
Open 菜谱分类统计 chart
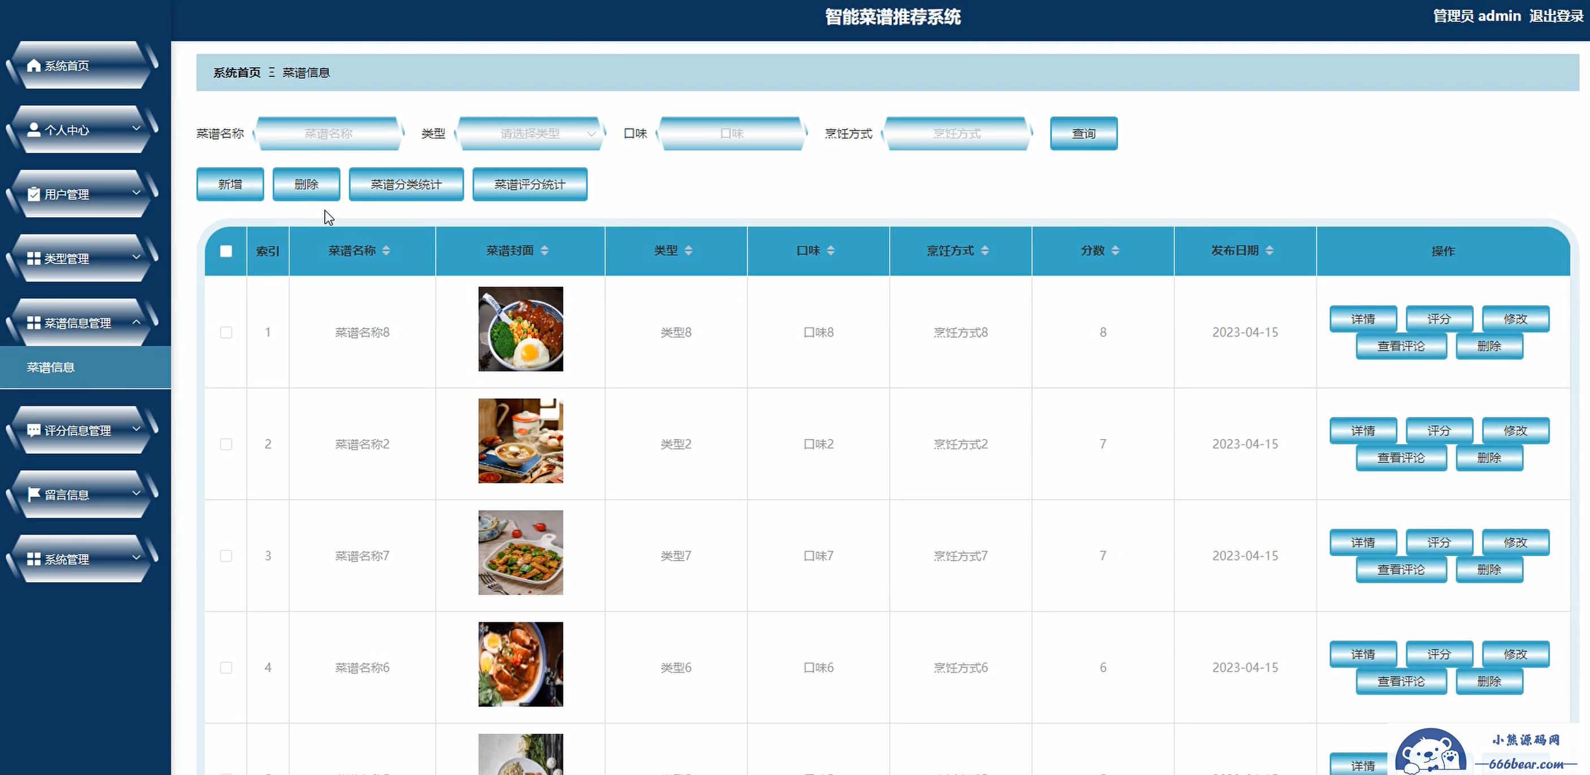coord(406,184)
